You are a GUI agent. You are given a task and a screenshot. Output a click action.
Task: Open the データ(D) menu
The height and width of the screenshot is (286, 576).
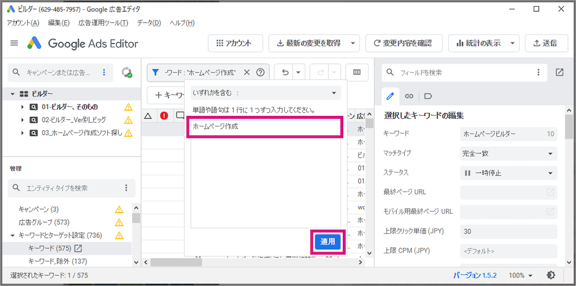click(149, 23)
